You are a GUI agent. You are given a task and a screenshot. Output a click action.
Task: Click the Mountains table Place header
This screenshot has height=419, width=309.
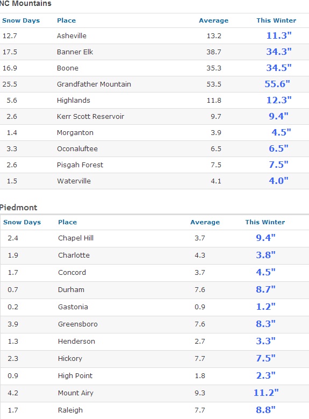[66, 20]
